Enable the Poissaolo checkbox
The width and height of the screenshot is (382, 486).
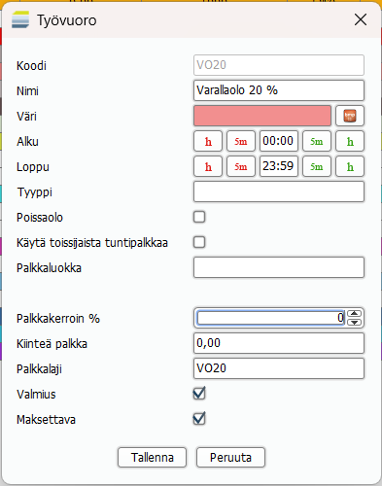199,217
